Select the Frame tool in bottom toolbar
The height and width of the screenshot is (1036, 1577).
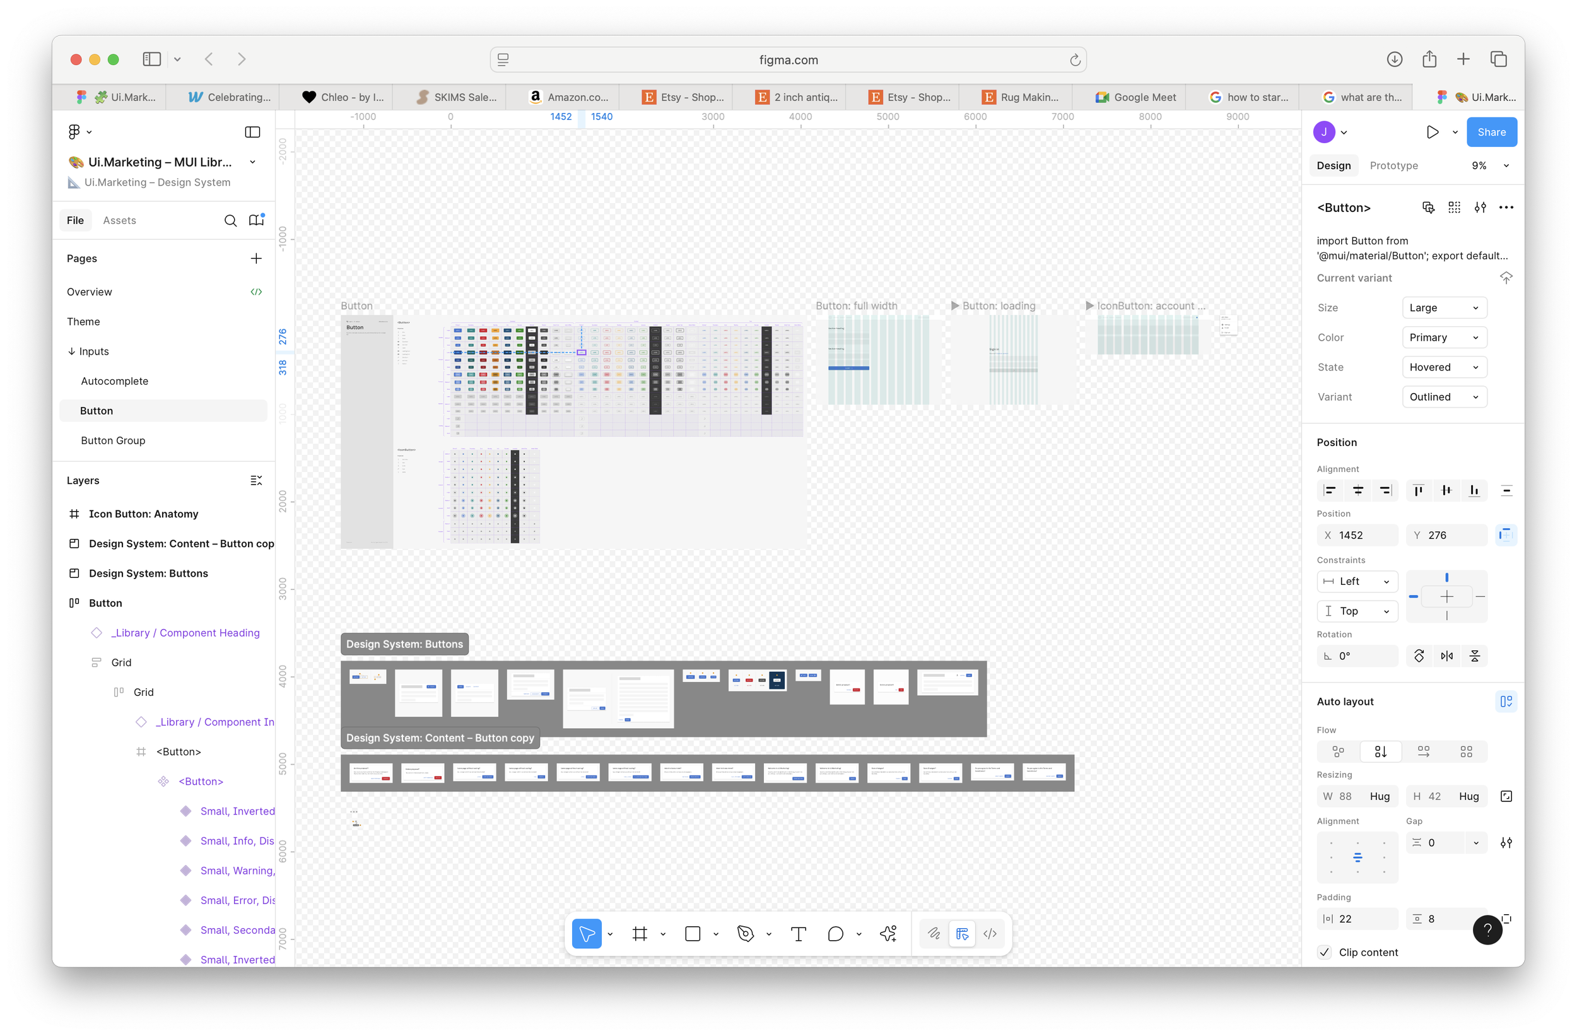click(x=640, y=933)
